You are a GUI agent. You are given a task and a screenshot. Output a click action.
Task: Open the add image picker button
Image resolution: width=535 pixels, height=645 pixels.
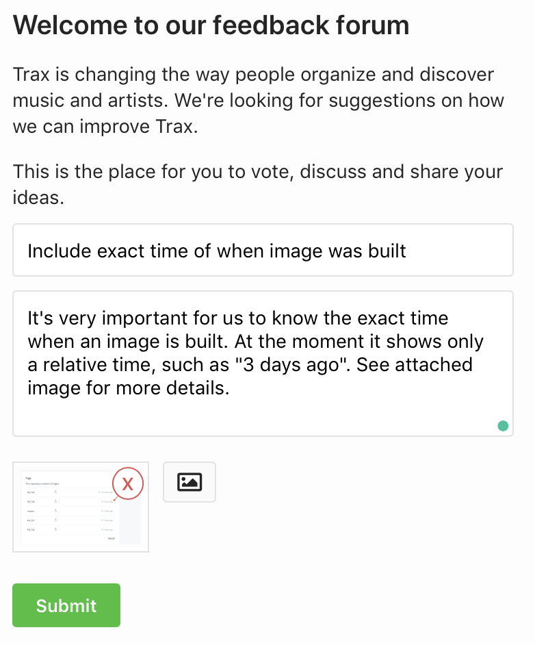coord(190,482)
